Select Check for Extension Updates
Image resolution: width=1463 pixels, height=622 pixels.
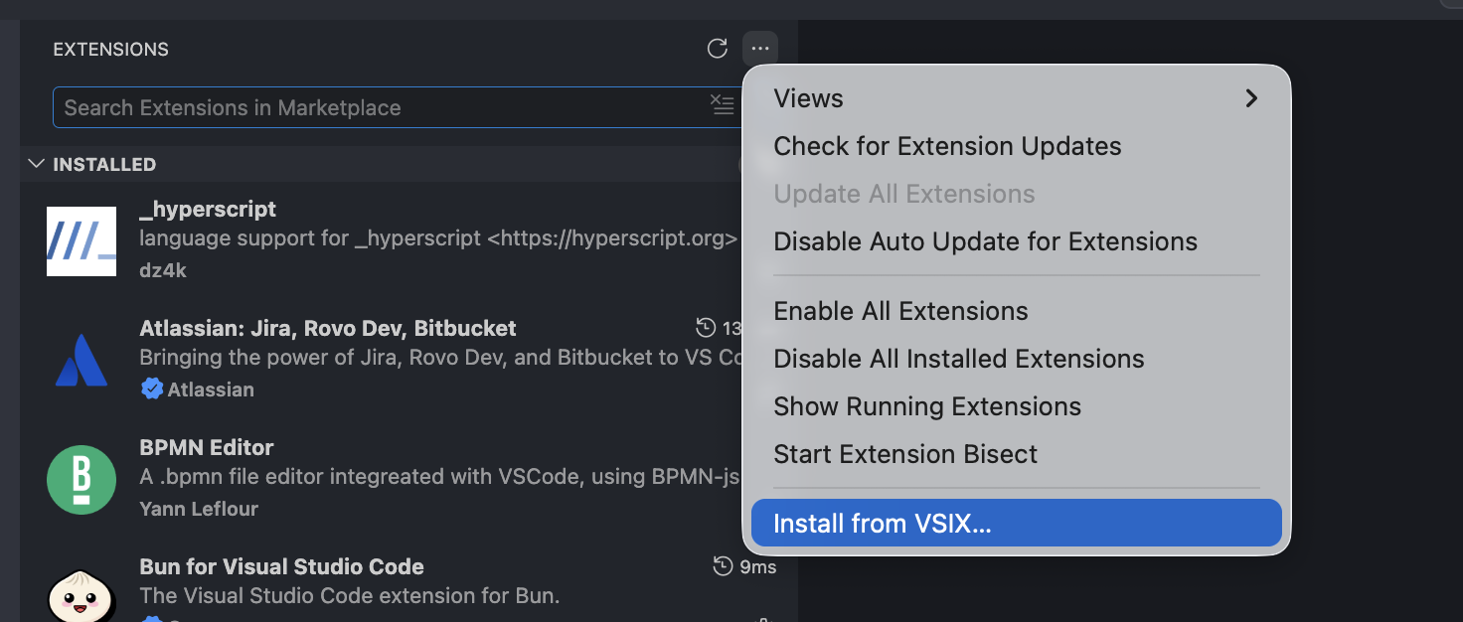coord(1017,146)
